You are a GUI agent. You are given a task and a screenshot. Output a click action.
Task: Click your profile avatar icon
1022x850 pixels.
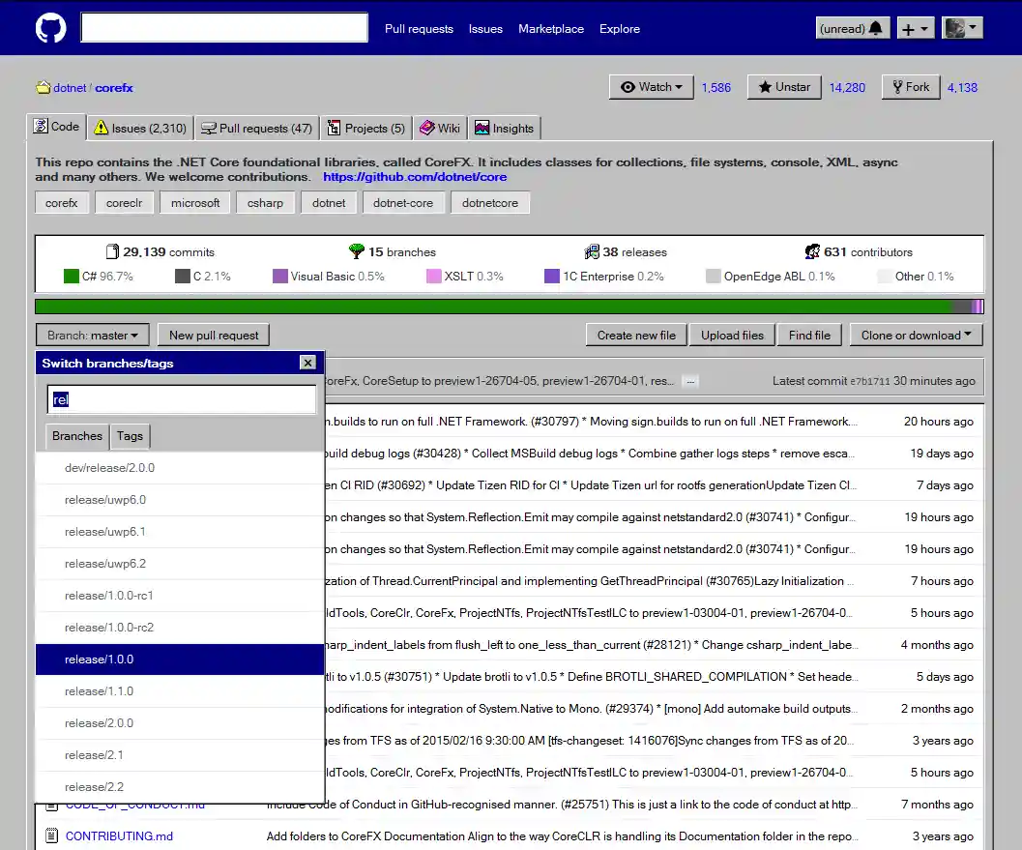955,27
